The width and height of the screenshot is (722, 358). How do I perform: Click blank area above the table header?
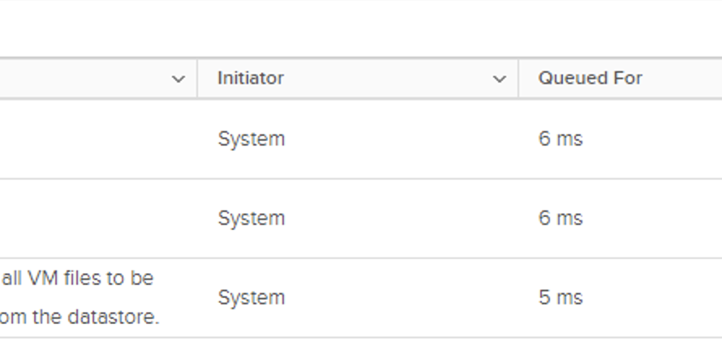361,28
